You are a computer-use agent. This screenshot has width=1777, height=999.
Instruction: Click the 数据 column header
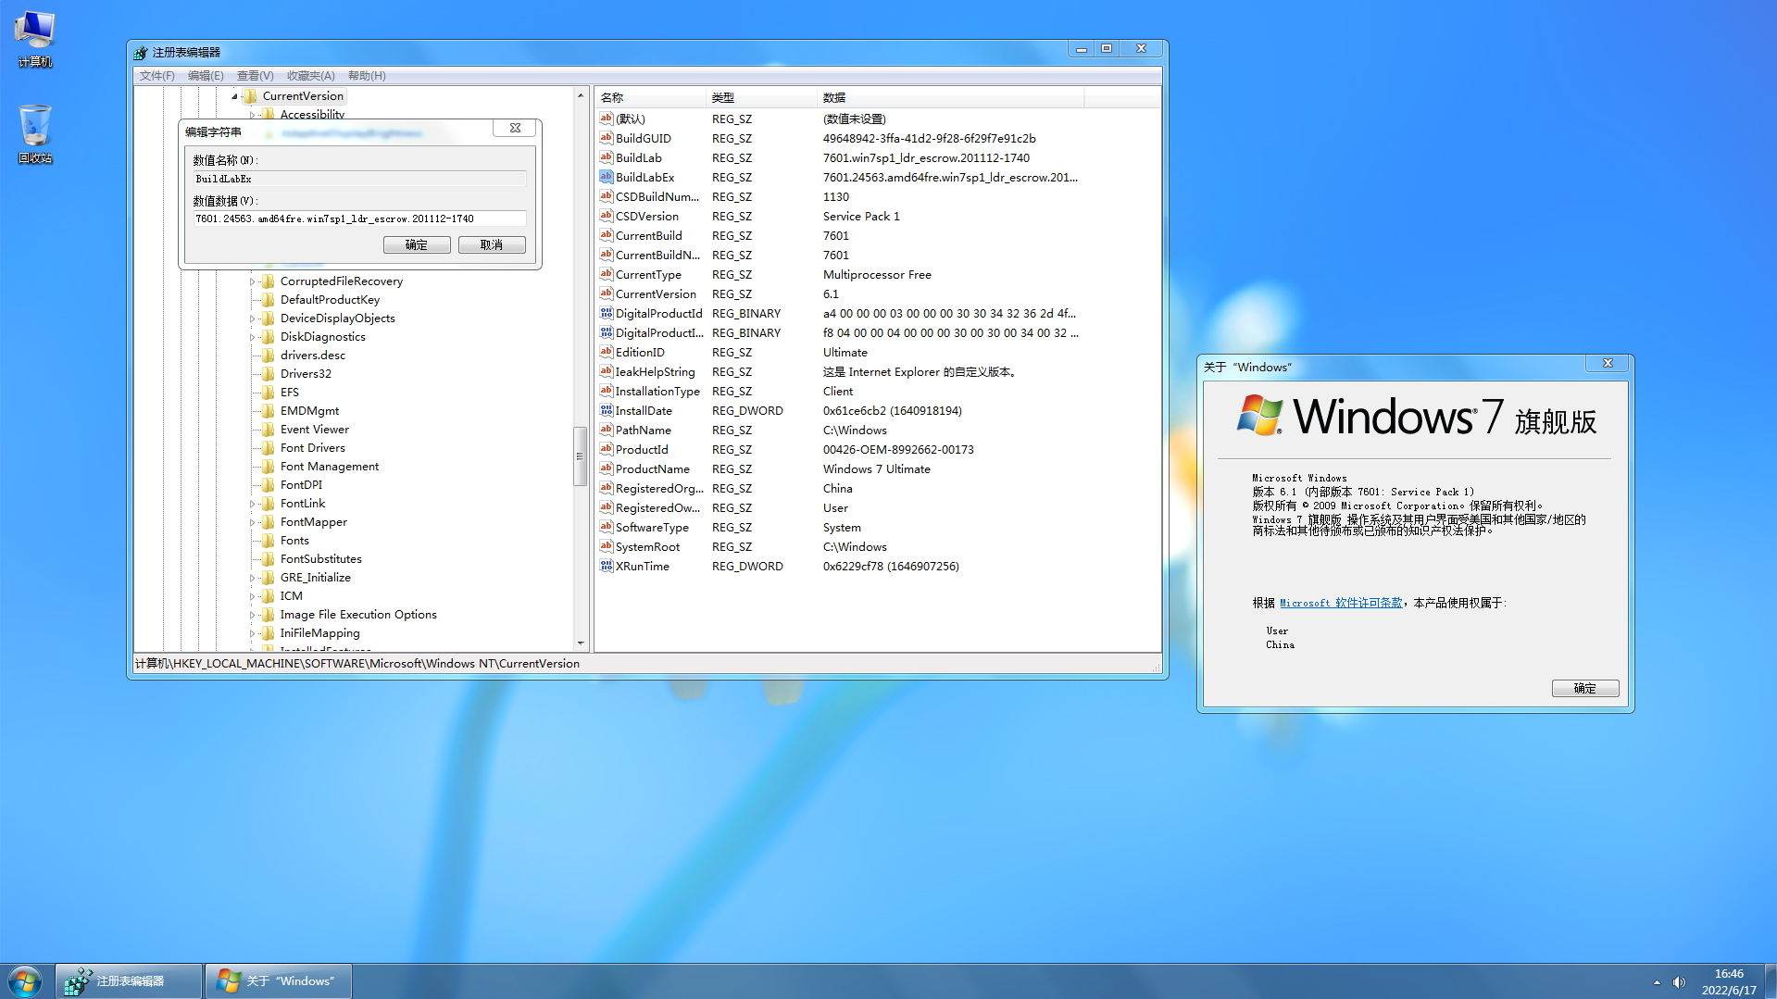951,97
